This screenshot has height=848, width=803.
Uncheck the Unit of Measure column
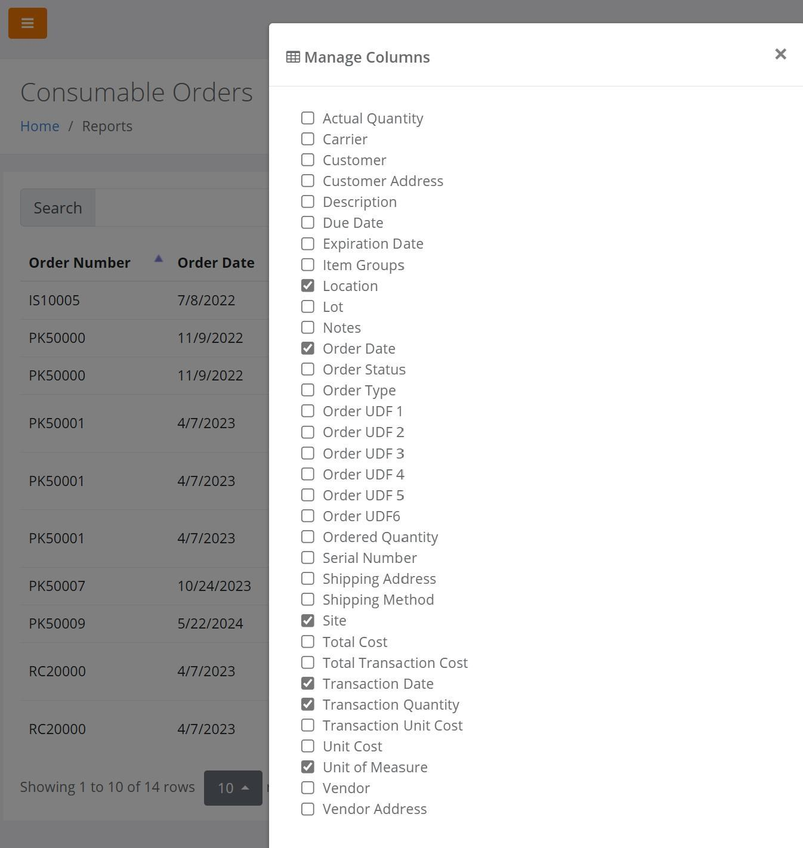[x=308, y=767]
